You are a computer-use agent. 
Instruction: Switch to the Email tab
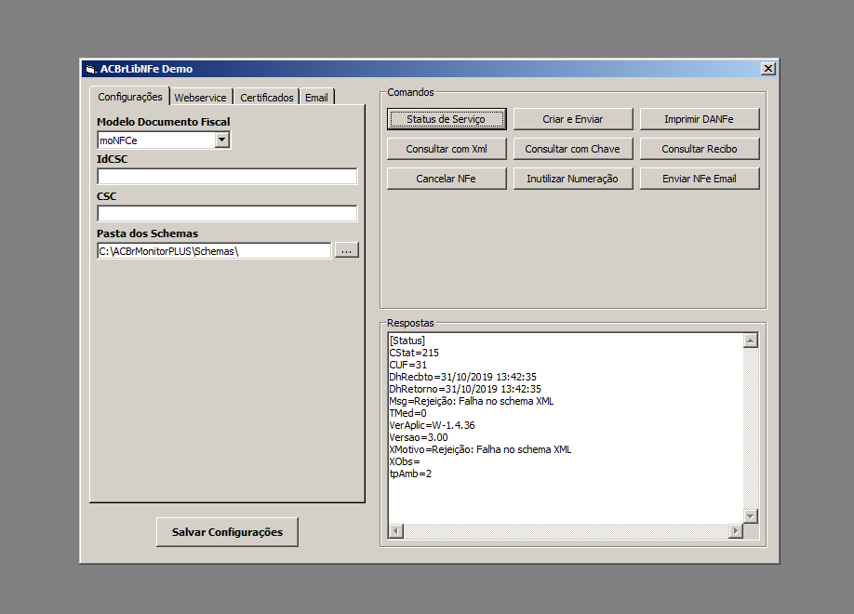[x=316, y=98]
